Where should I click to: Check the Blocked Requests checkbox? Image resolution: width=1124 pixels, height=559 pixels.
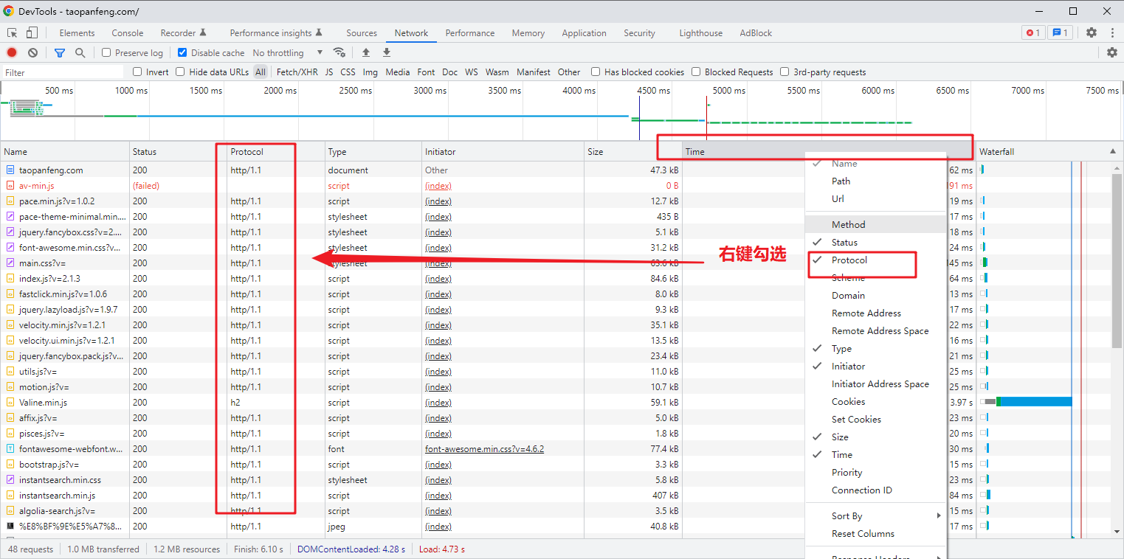(x=696, y=72)
